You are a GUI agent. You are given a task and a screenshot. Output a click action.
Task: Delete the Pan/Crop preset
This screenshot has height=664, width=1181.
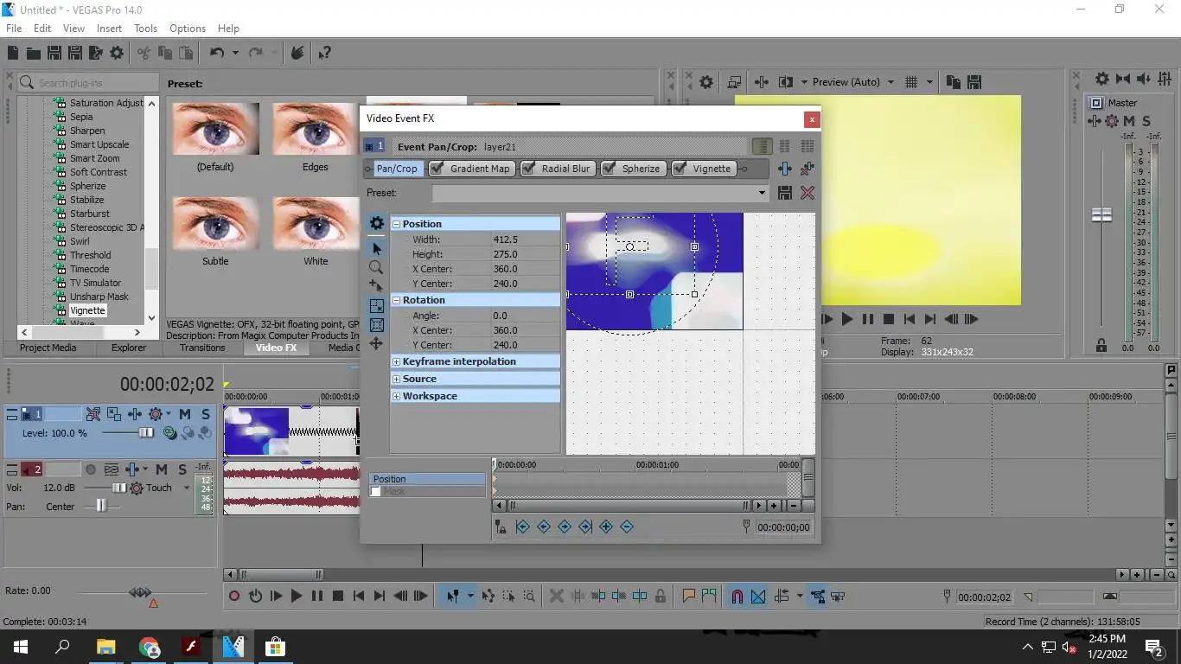point(808,193)
